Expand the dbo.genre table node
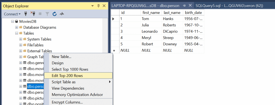 [x=20, y=63]
